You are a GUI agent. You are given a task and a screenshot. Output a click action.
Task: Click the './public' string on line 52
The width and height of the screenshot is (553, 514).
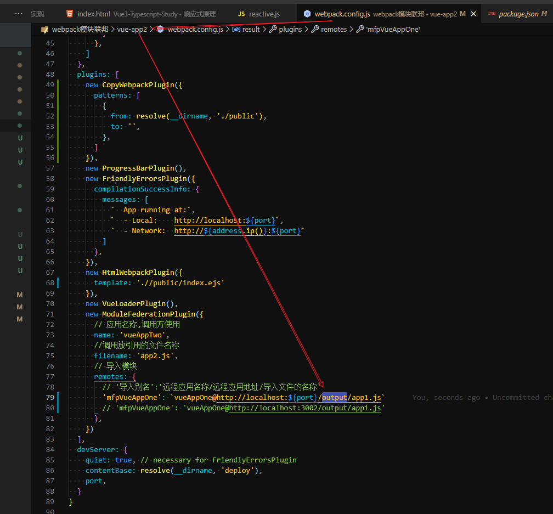pyautogui.click(x=238, y=116)
